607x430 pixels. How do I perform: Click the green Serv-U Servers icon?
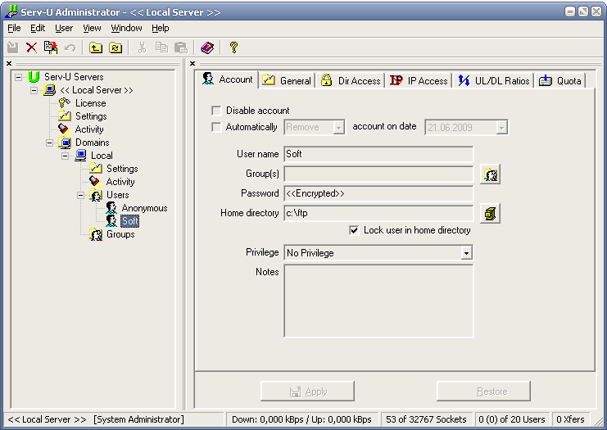click(x=34, y=77)
